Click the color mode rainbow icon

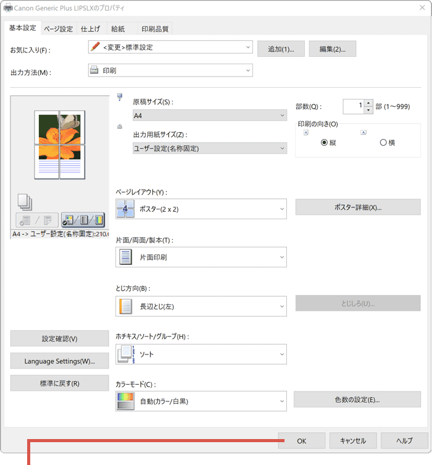click(x=125, y=401)
